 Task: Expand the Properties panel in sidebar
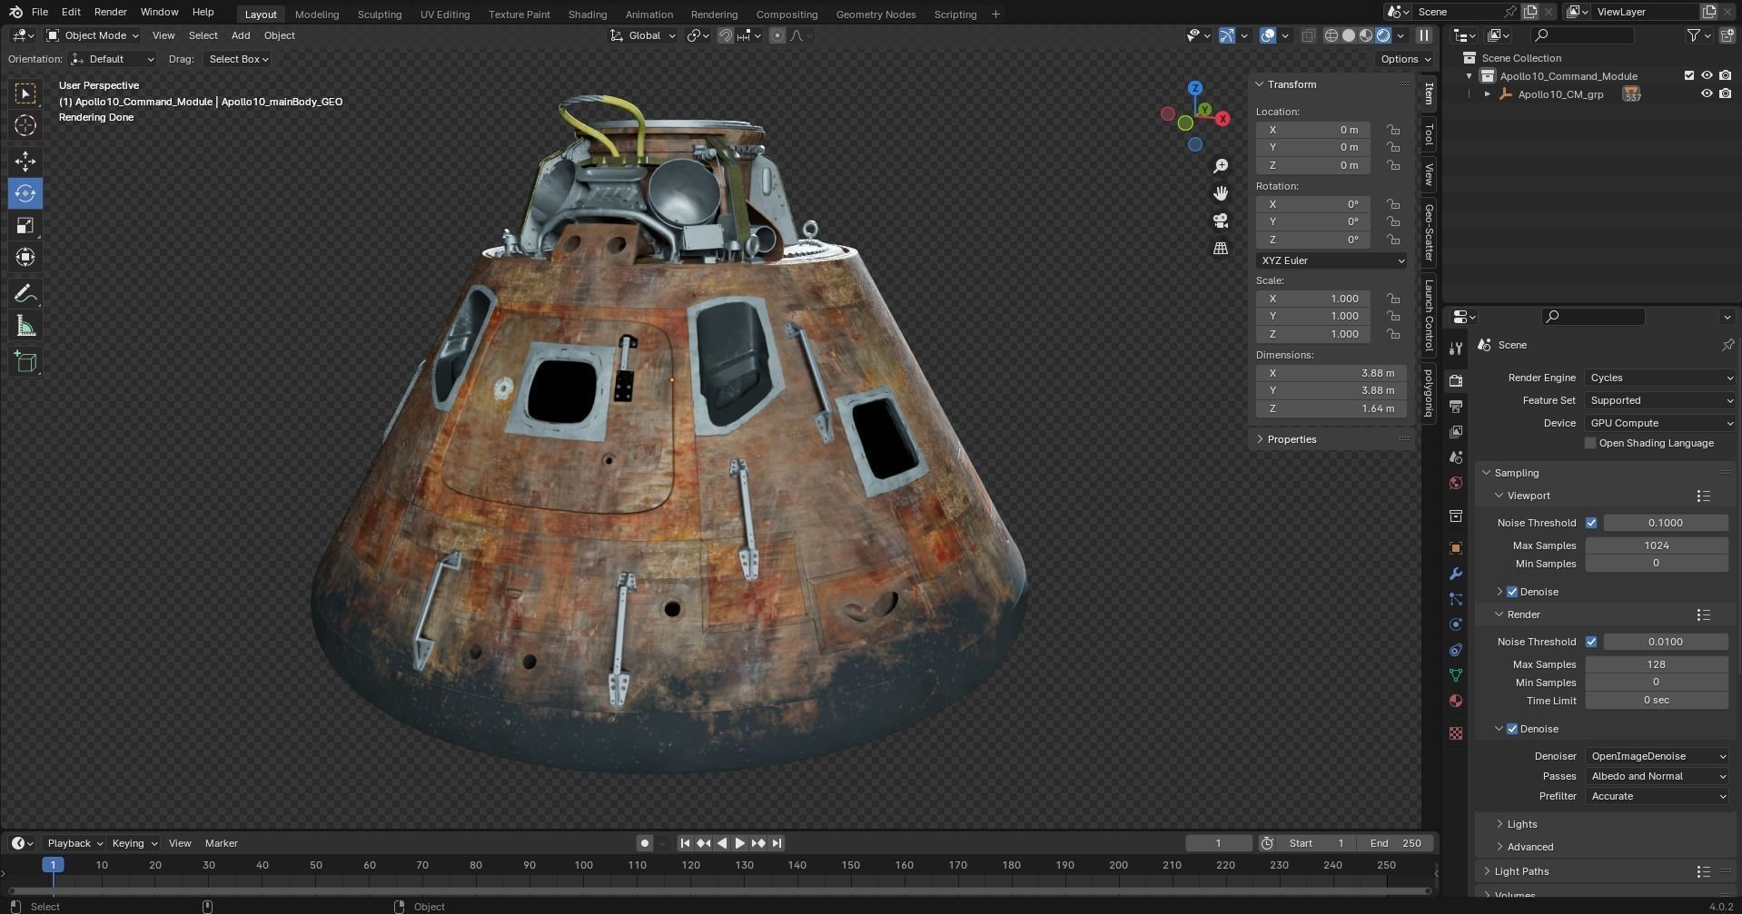coord(1292,439)
